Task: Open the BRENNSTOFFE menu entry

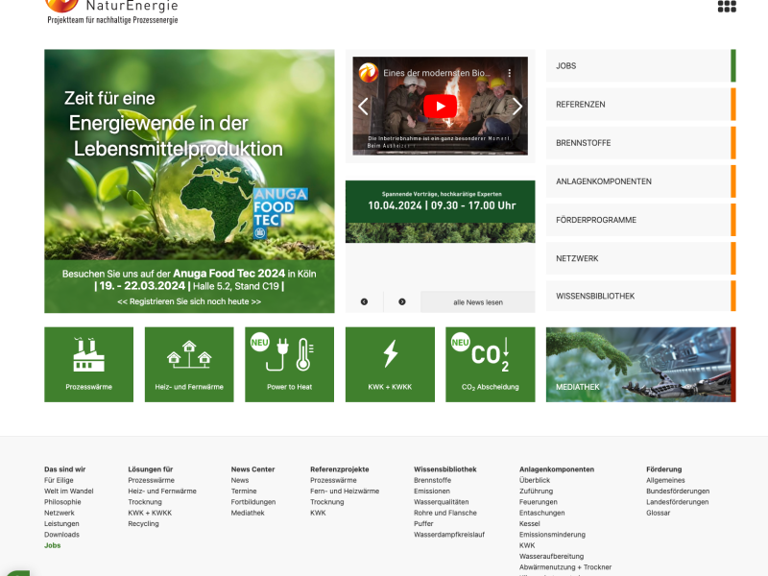Action: coord(640,143)
